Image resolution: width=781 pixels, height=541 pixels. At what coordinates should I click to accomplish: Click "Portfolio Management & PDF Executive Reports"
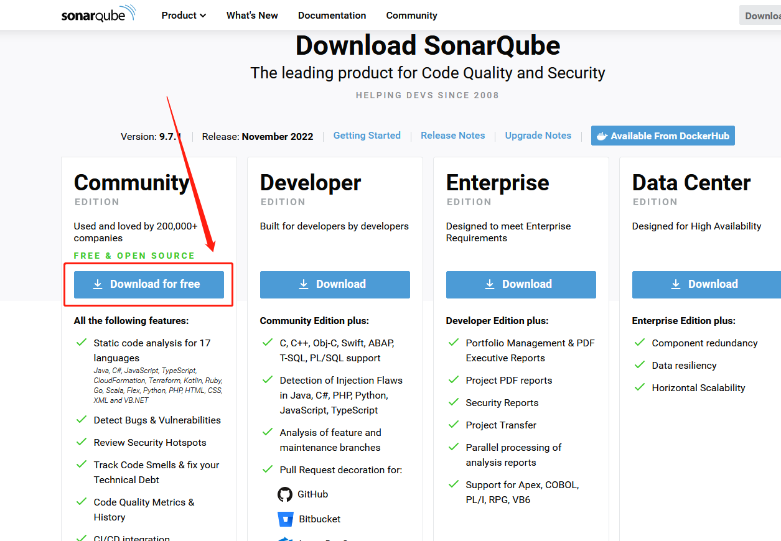pos(530,351)
